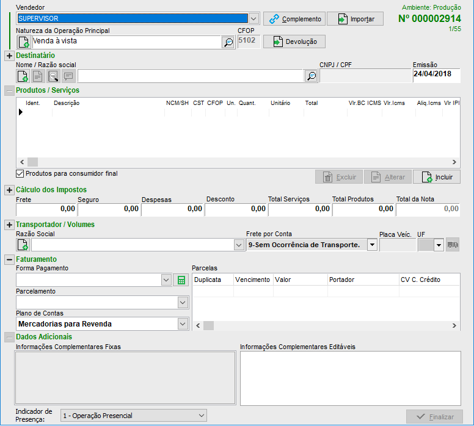474x426 pixels.
Task: Open Indicador de Presença dropdown
Action: click(202, 416)
